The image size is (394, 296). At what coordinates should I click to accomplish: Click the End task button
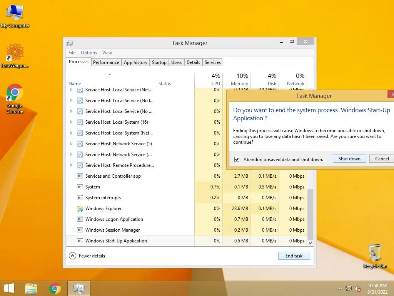pos(294,256)
